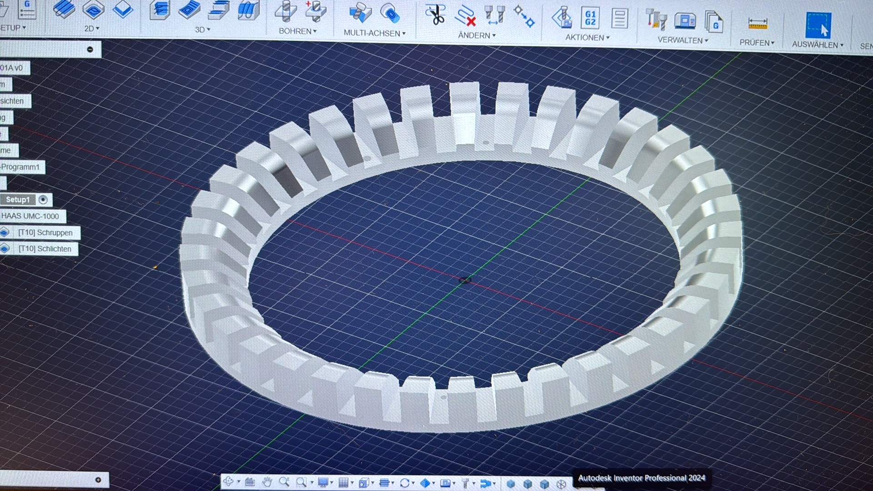
Task: Select the zoom magnifier icon
Action: 284,482
